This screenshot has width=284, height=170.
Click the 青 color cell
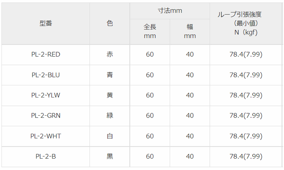[110, 75]
